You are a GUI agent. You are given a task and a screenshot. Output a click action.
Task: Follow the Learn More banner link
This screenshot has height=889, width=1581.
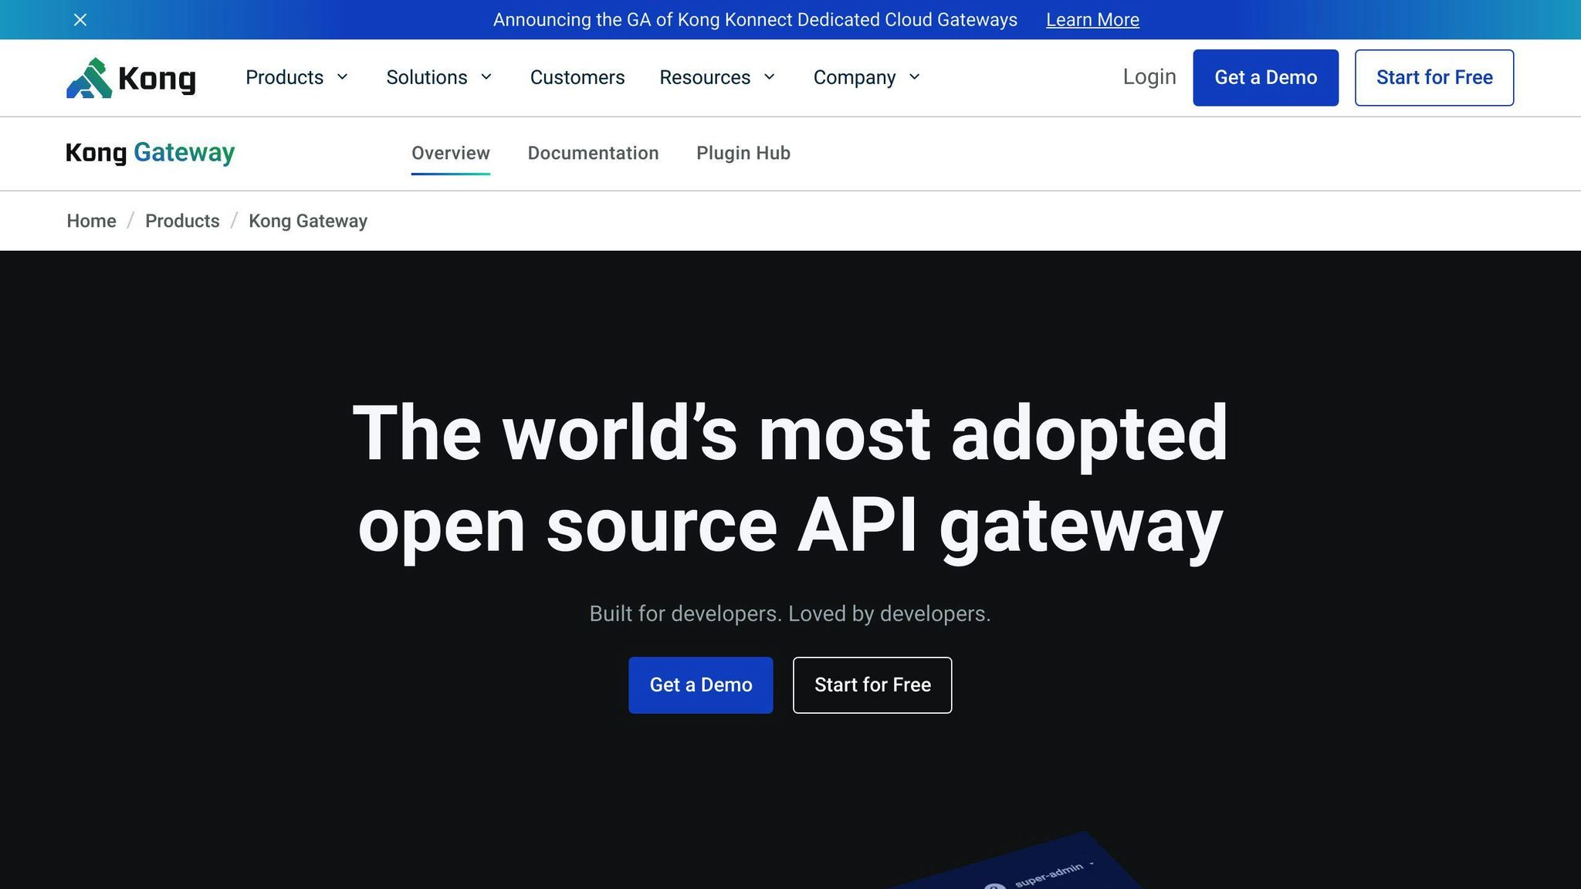click(1092, 20)
